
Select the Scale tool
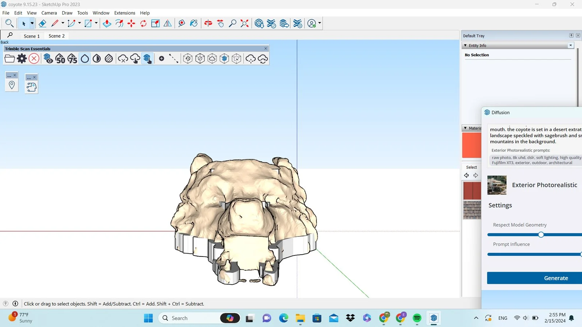pos(155,24)
